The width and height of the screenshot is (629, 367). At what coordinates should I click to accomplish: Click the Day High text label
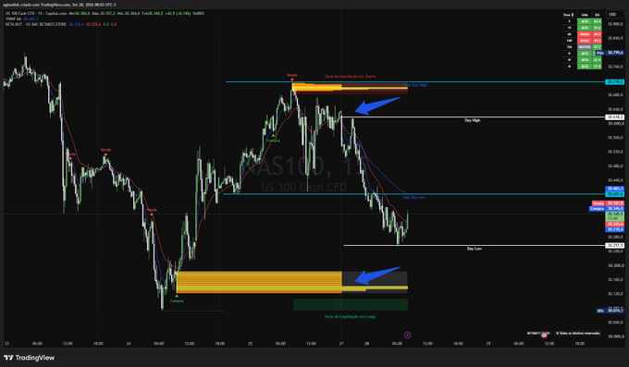click(472, 120)
